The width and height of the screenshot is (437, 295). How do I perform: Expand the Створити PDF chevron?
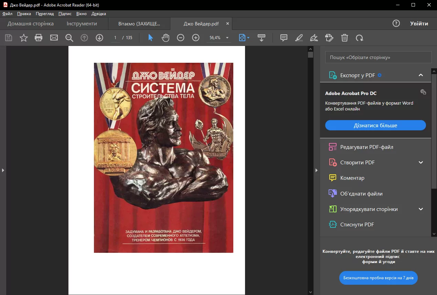click(x=420, y=162)
